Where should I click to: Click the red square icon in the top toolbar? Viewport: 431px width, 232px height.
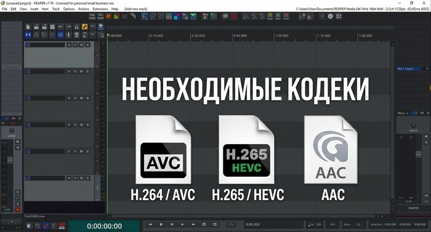[233, 17]
